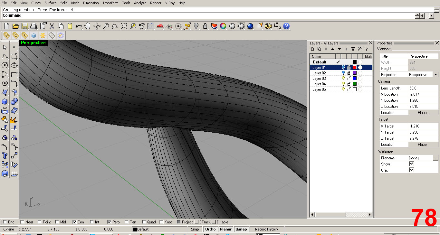Open the V-Ray menu
The height and width of the screenshot is (235, 440).
170,3
